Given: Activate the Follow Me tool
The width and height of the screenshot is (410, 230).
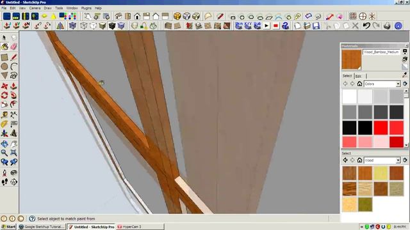Looking at the screenshot, I should 13,95.
